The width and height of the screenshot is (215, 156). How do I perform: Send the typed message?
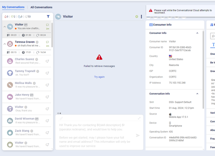[x=138, y=135]
